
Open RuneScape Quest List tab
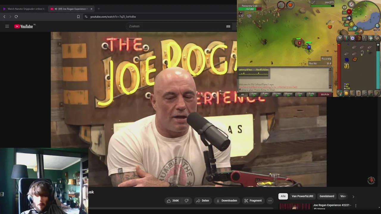[x=353, y=38]
